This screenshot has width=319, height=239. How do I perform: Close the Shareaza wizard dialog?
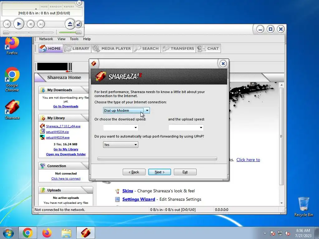tap(223, 63)
